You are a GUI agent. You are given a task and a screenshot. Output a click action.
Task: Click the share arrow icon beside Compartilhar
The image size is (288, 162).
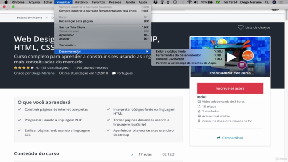219,138
